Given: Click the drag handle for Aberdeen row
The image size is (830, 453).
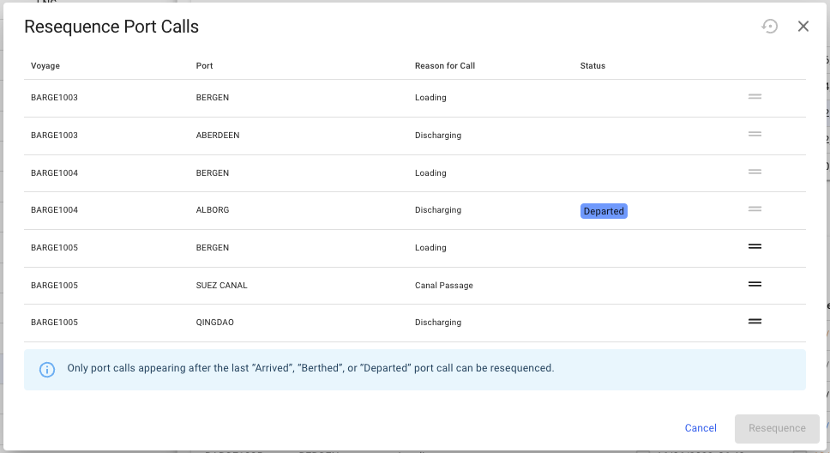Looking at the screenshot, I should pos(755,135).
